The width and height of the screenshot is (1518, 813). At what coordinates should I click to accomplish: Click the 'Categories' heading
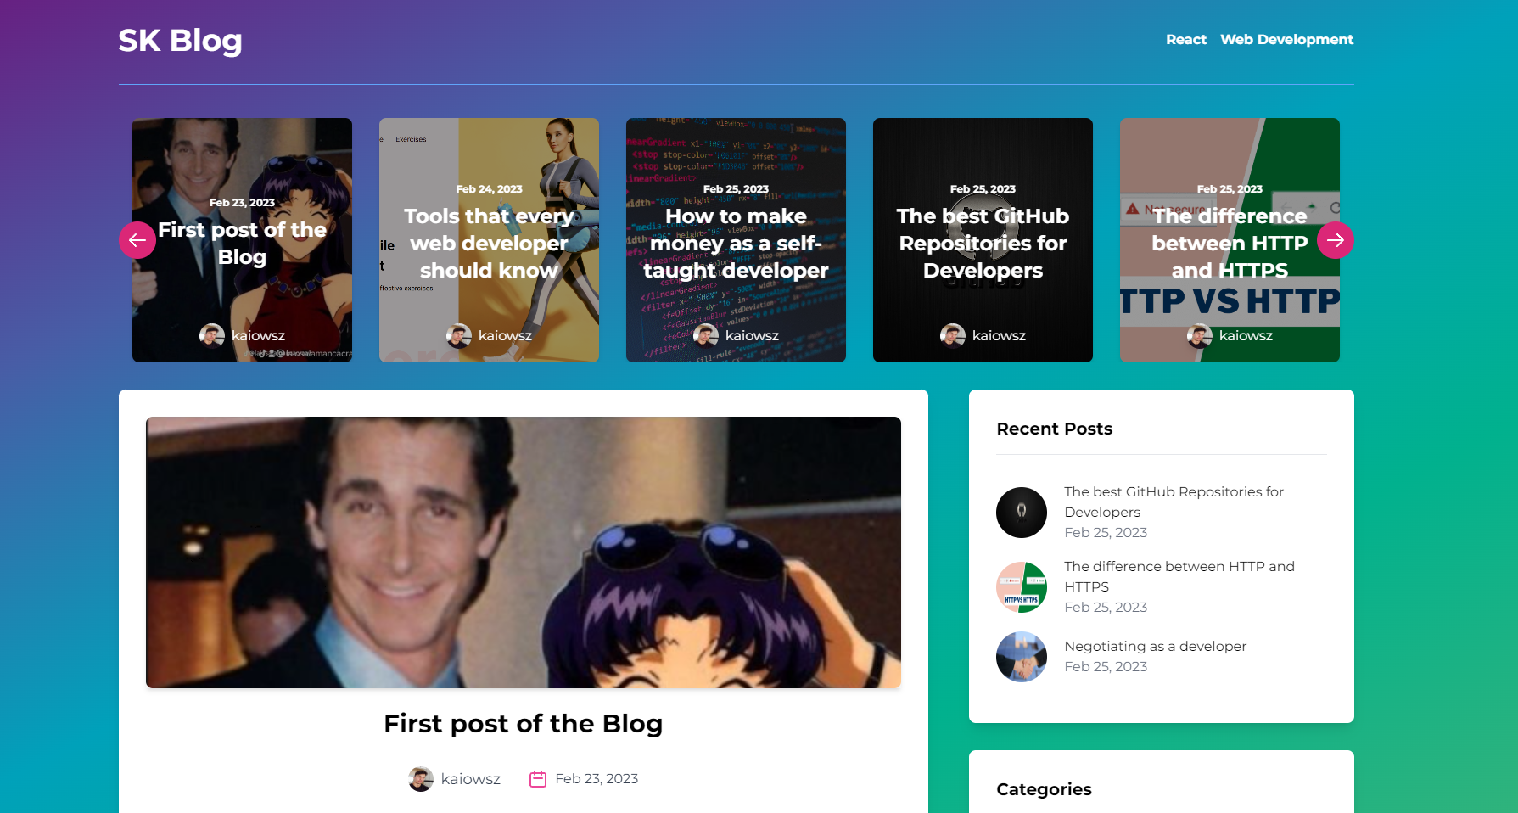[x=1045, y=789]
